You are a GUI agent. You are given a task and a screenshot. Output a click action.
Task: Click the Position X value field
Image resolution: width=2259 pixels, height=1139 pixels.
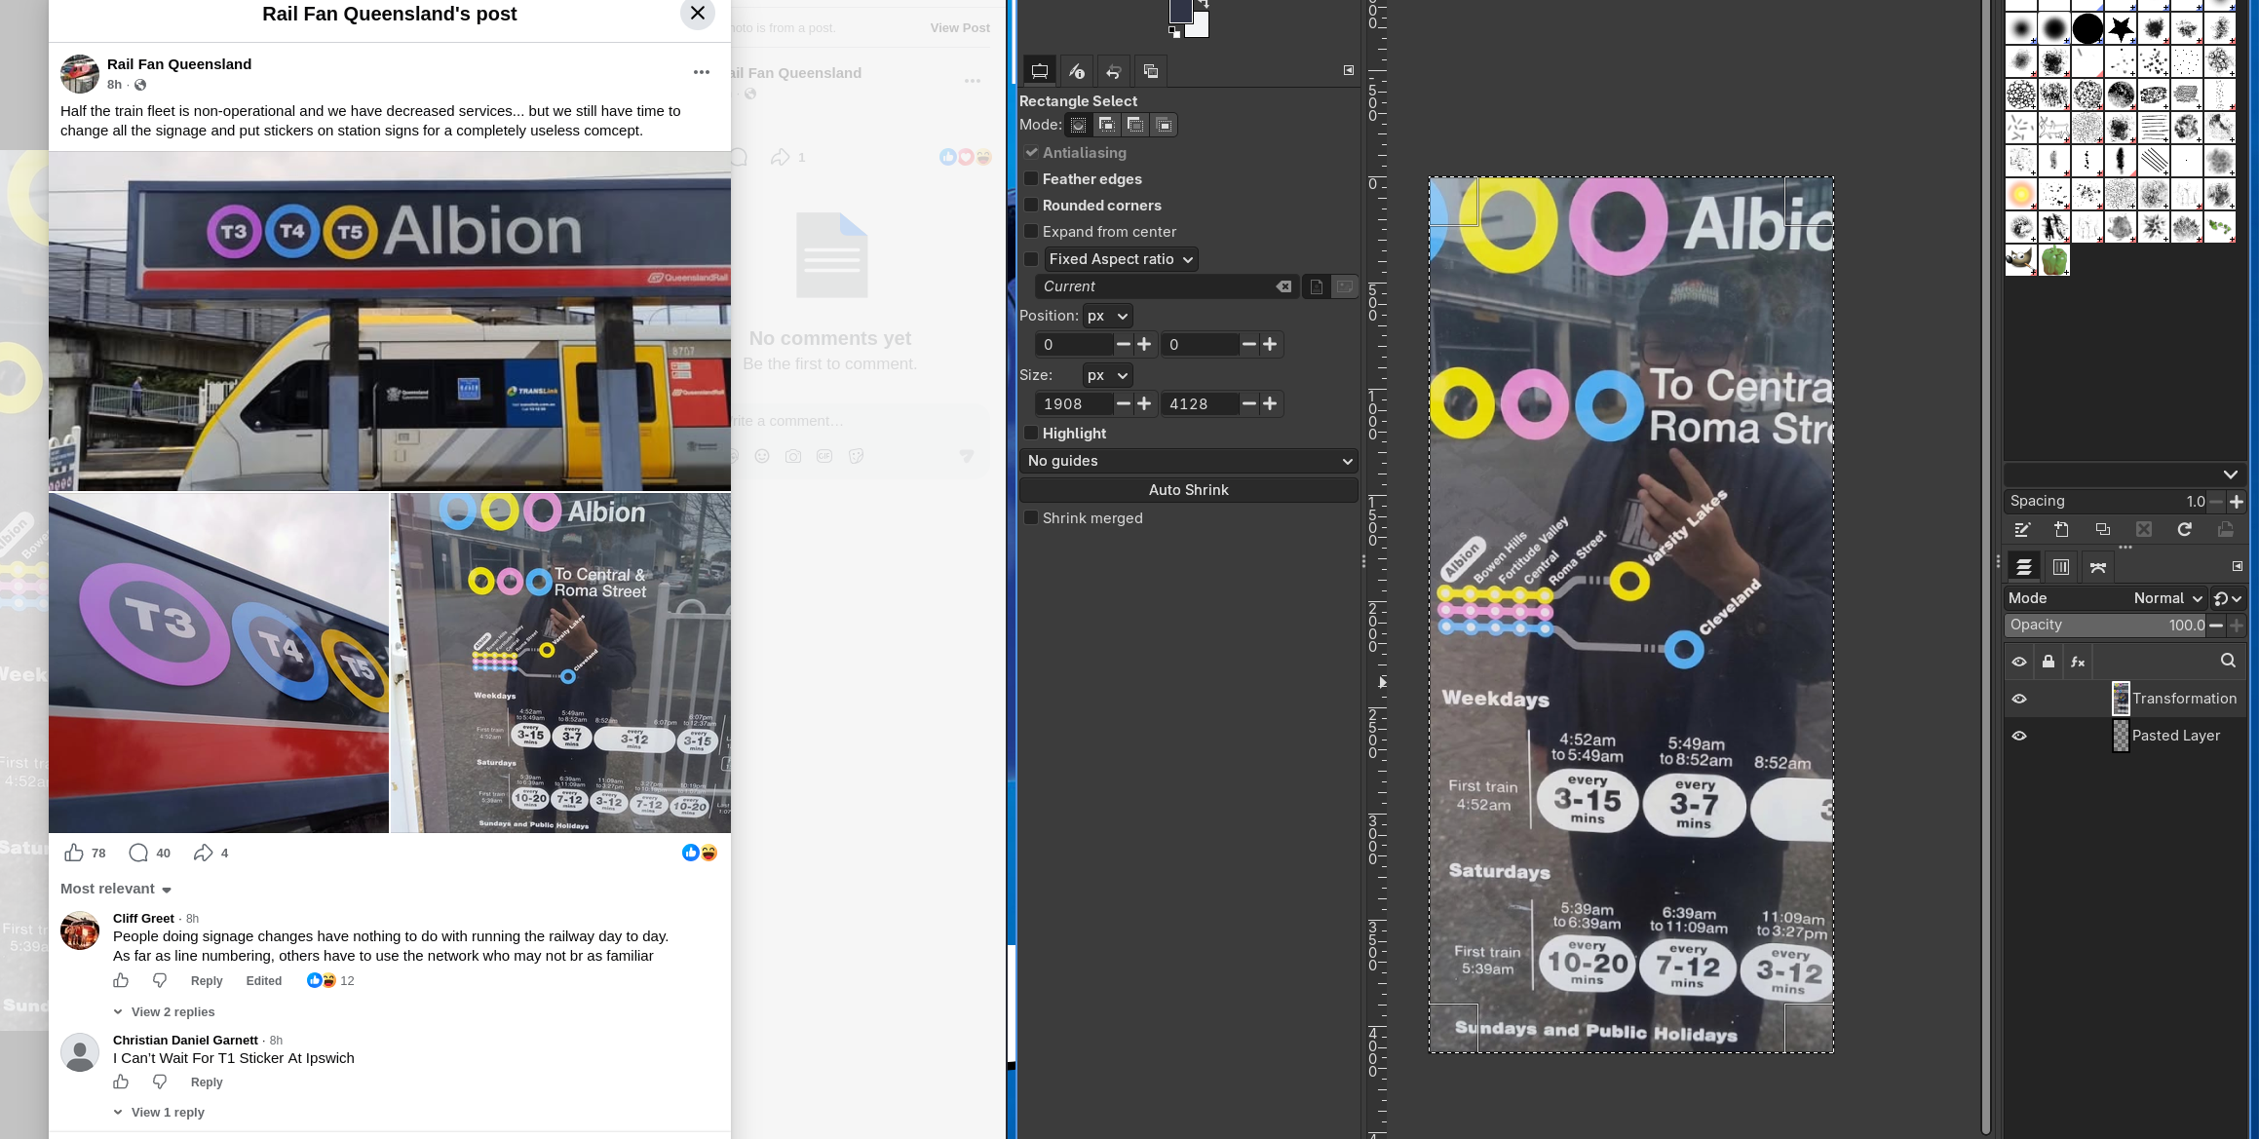click(1073, 344)
